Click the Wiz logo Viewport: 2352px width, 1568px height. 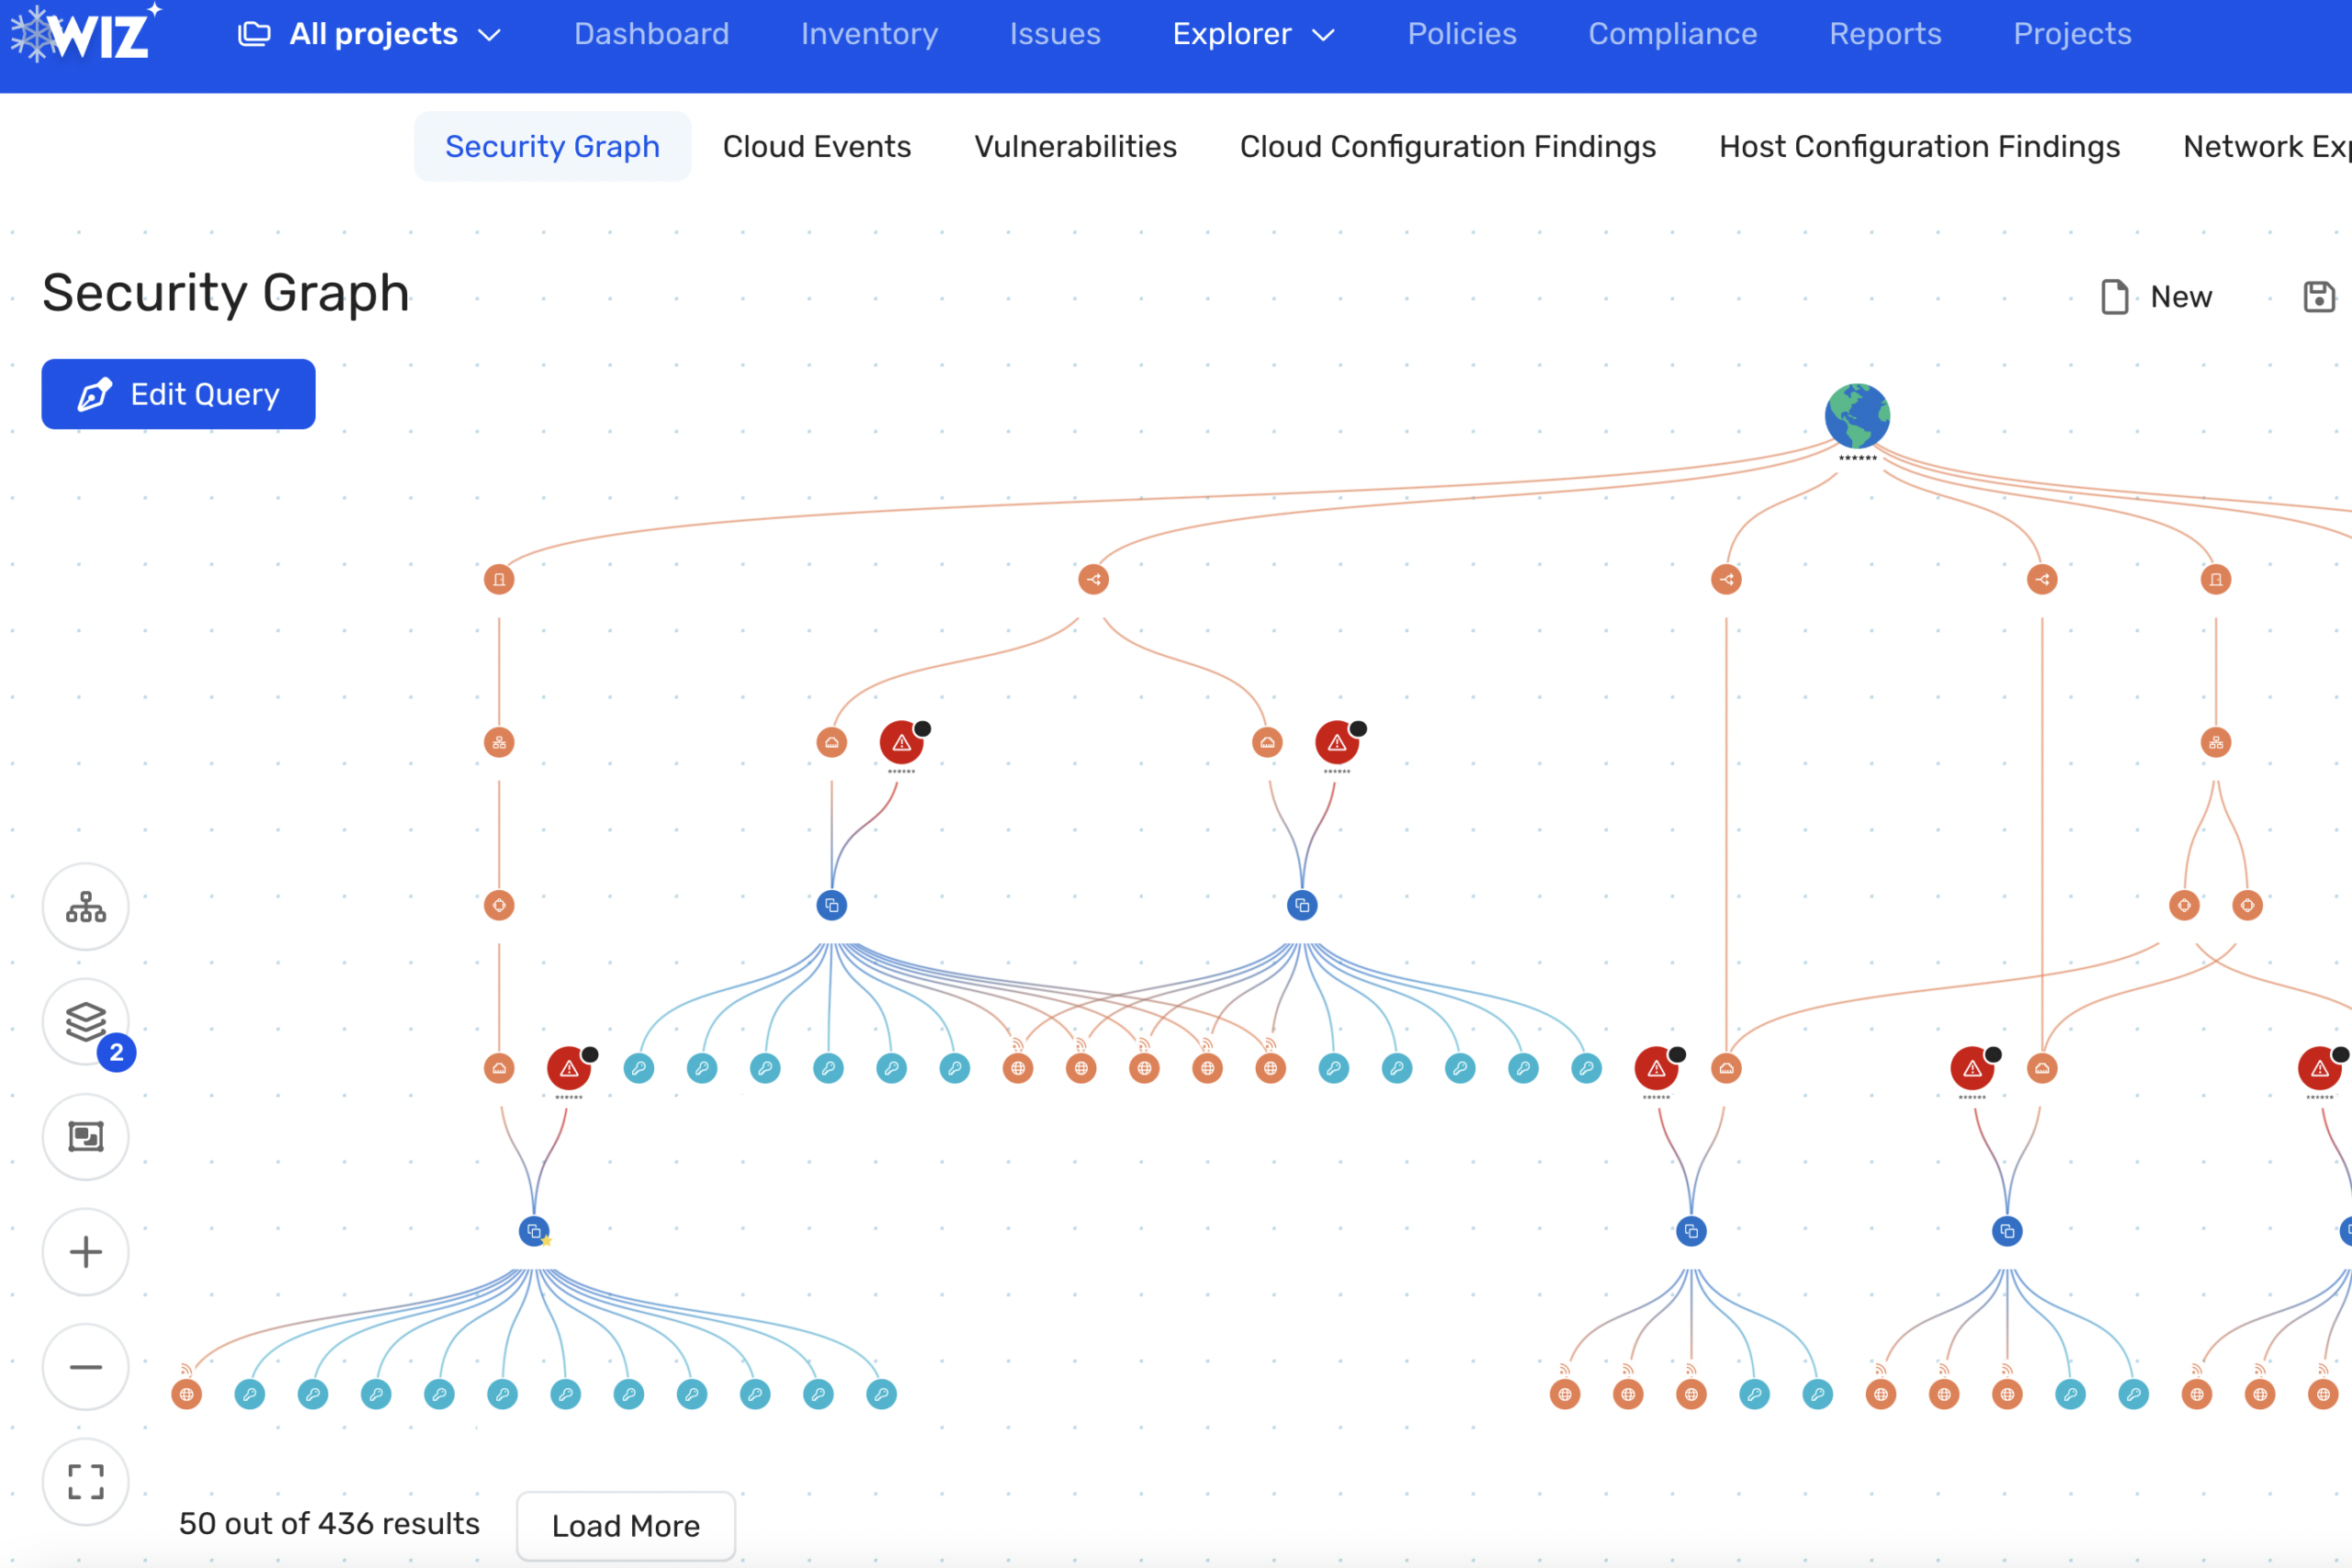(85, 33)
